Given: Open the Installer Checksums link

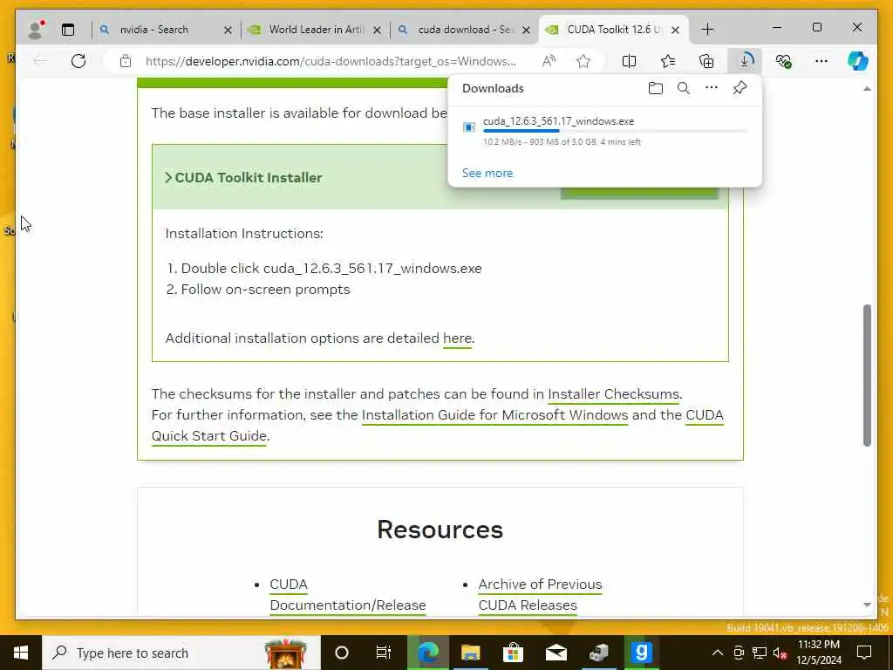Looking at the screenshot, I should [613, 394].
